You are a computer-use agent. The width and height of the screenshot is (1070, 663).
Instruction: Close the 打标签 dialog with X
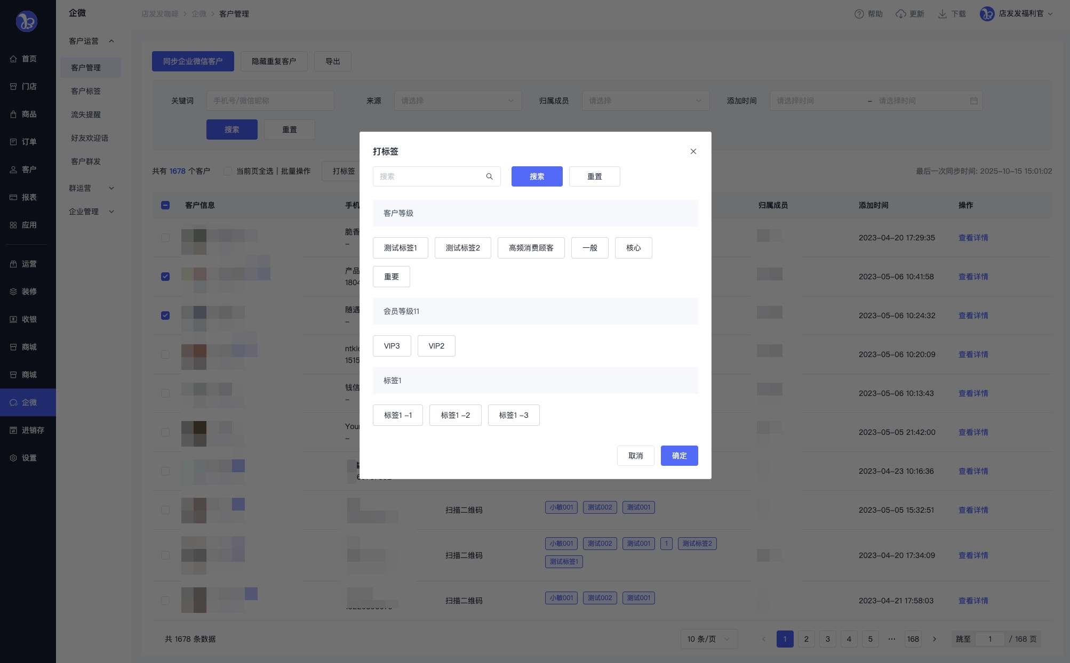[x=693, y=151]
